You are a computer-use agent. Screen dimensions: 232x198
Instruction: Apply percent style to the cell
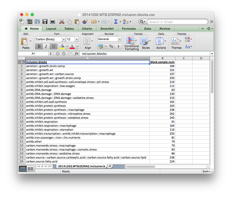(111, 46)
